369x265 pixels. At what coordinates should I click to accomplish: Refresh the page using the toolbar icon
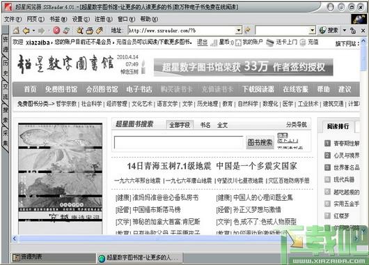[66, 31]
